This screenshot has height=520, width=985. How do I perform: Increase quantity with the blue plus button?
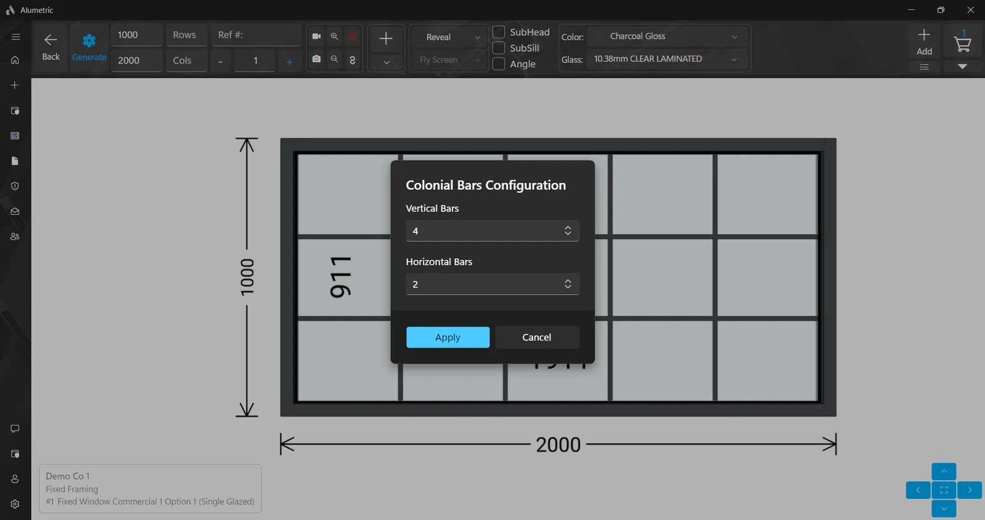pos(289,61)
